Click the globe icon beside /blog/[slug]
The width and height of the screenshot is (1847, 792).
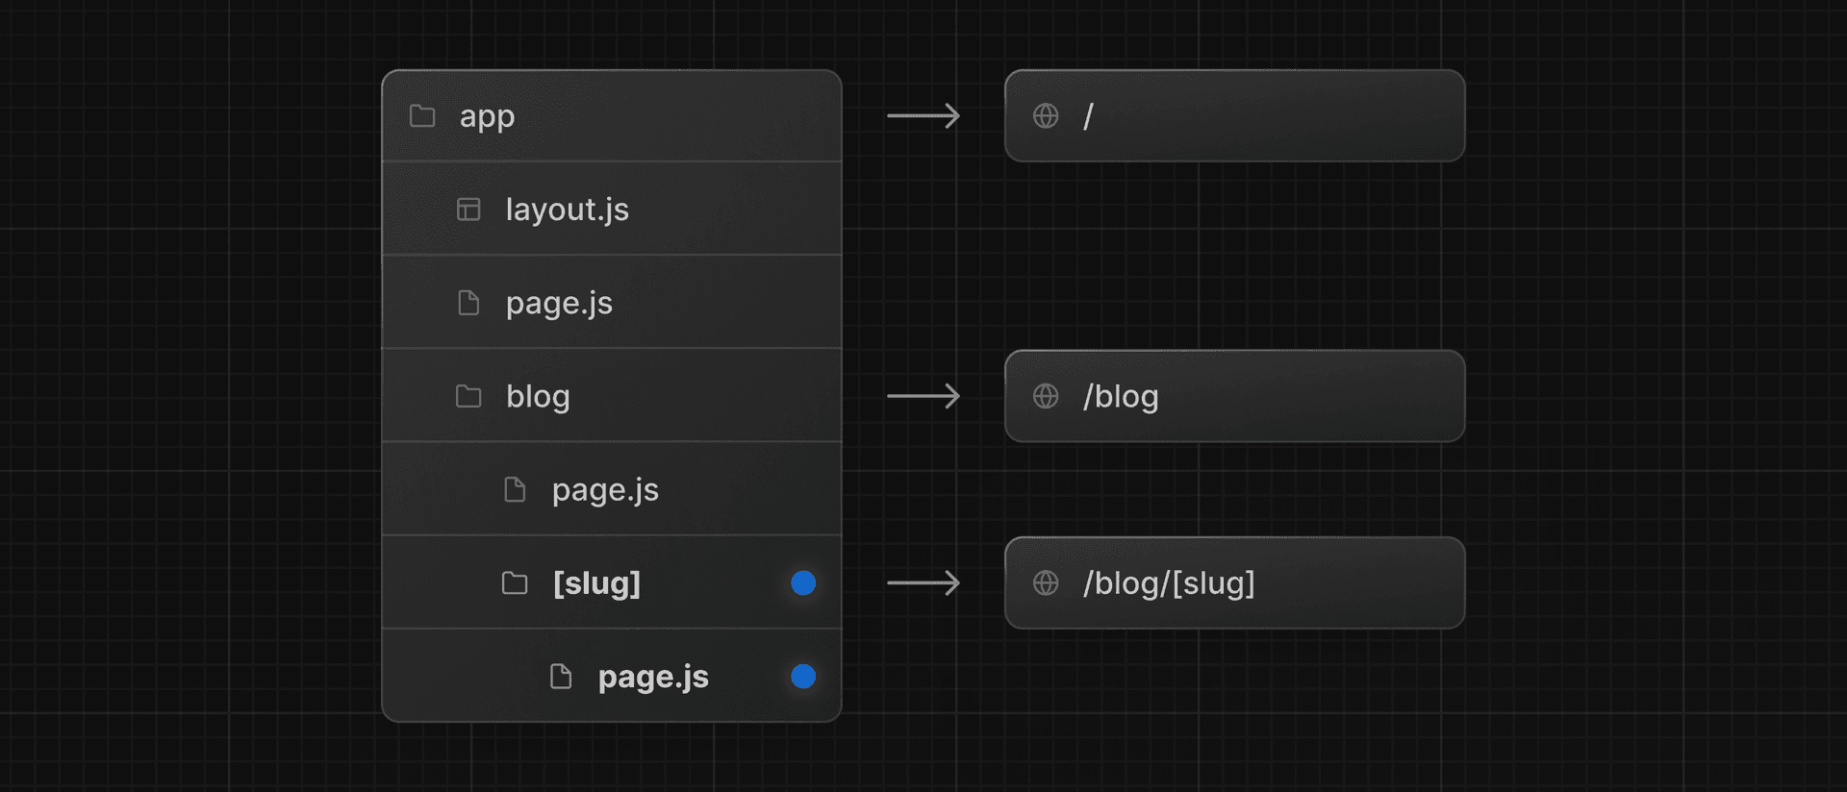[x=1046, y=583]
